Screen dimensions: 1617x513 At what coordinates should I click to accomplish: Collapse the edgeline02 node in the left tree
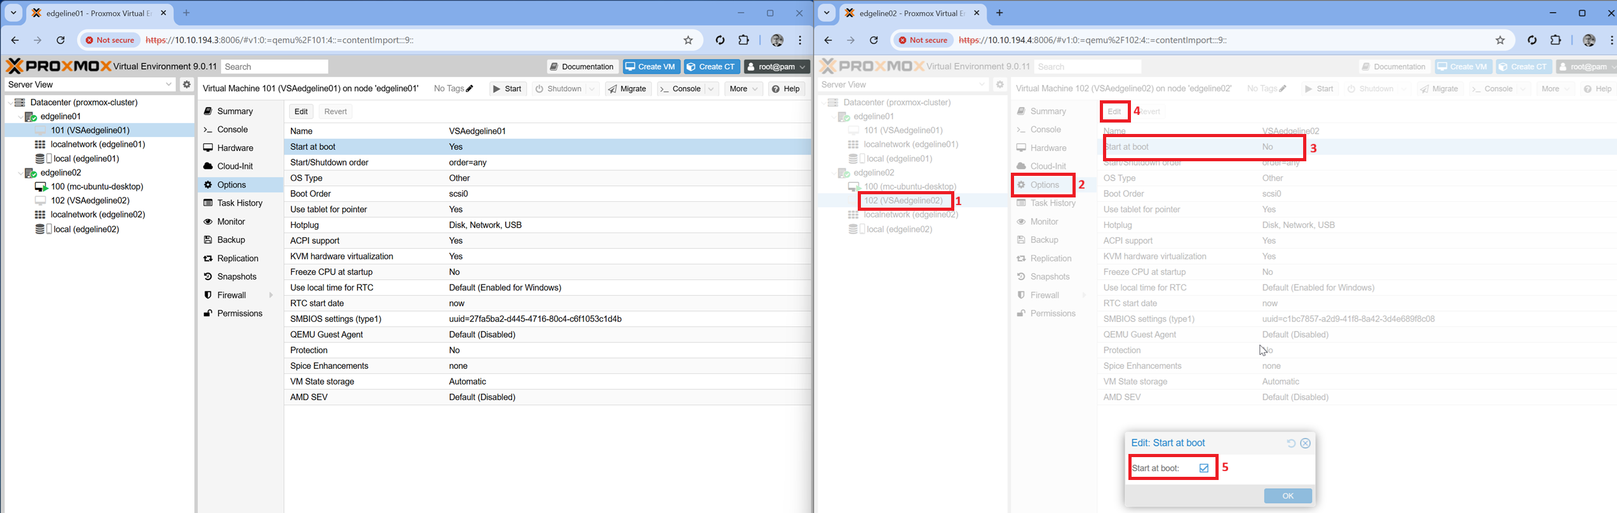(20, 173)
